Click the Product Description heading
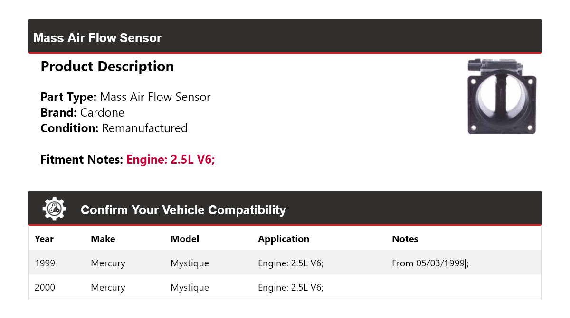Viewport: 570px width, 318px height. tap(107, 66)
